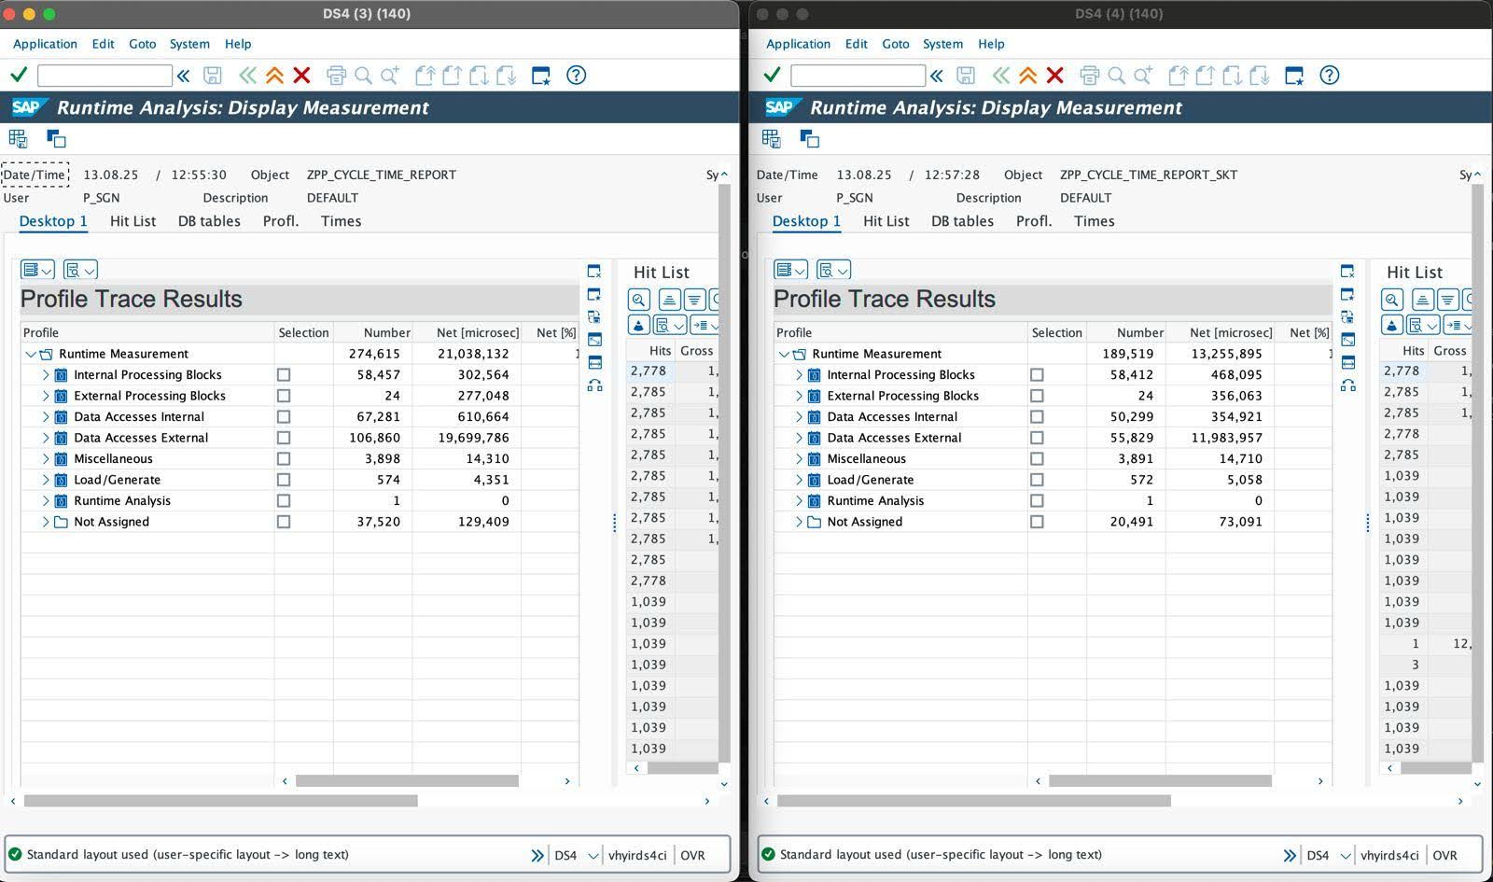The image size is (1493, 882).
Task: Click the red Cancel X in the left toolbar
Action: (x=301, y=76)
